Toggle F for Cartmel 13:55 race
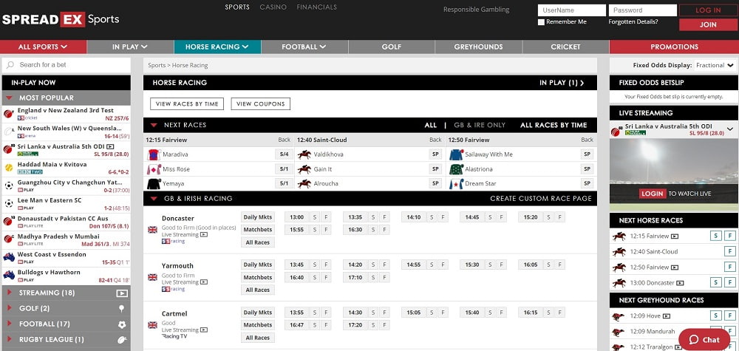The height and width of the screenshot is (351, 739). (x=326, y=313)
